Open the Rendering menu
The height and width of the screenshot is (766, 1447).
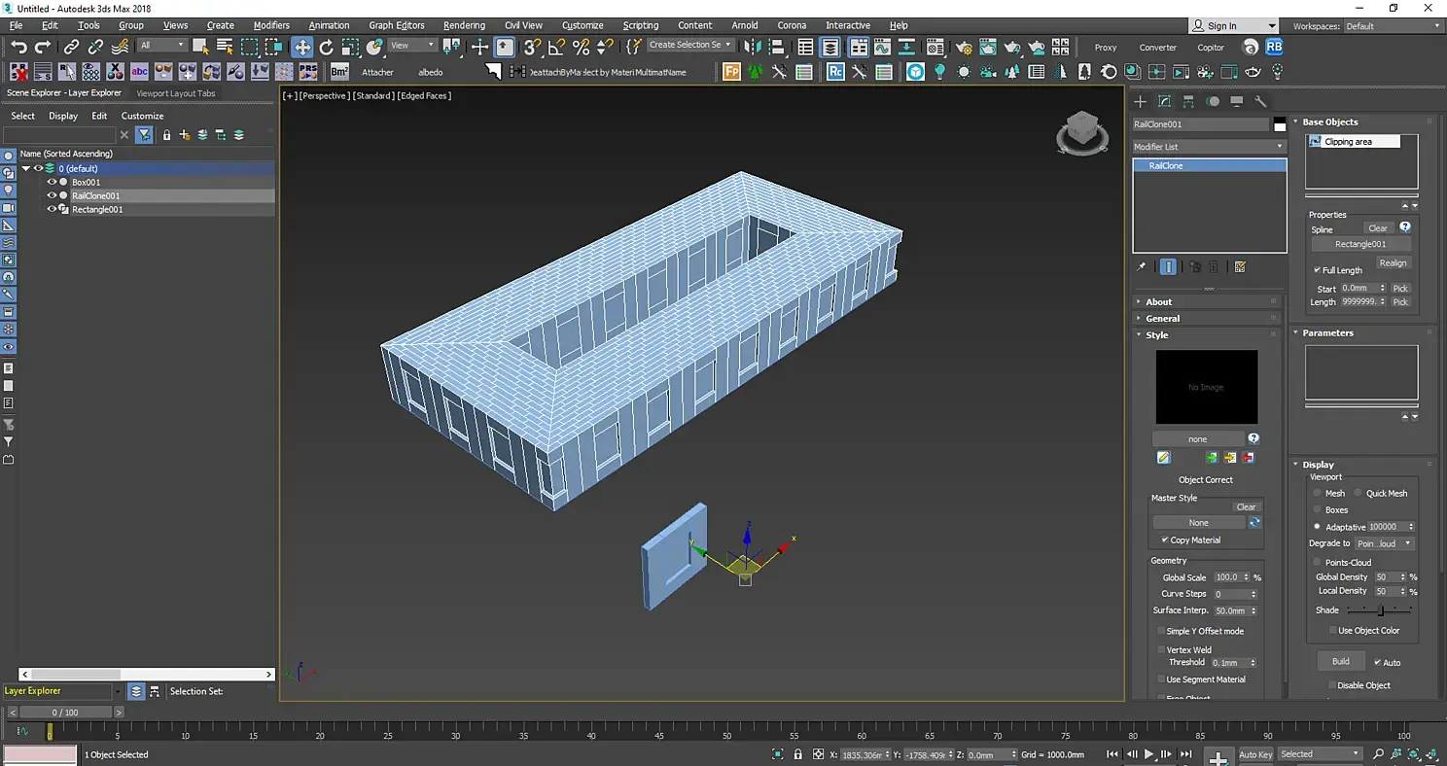point(463,25)
